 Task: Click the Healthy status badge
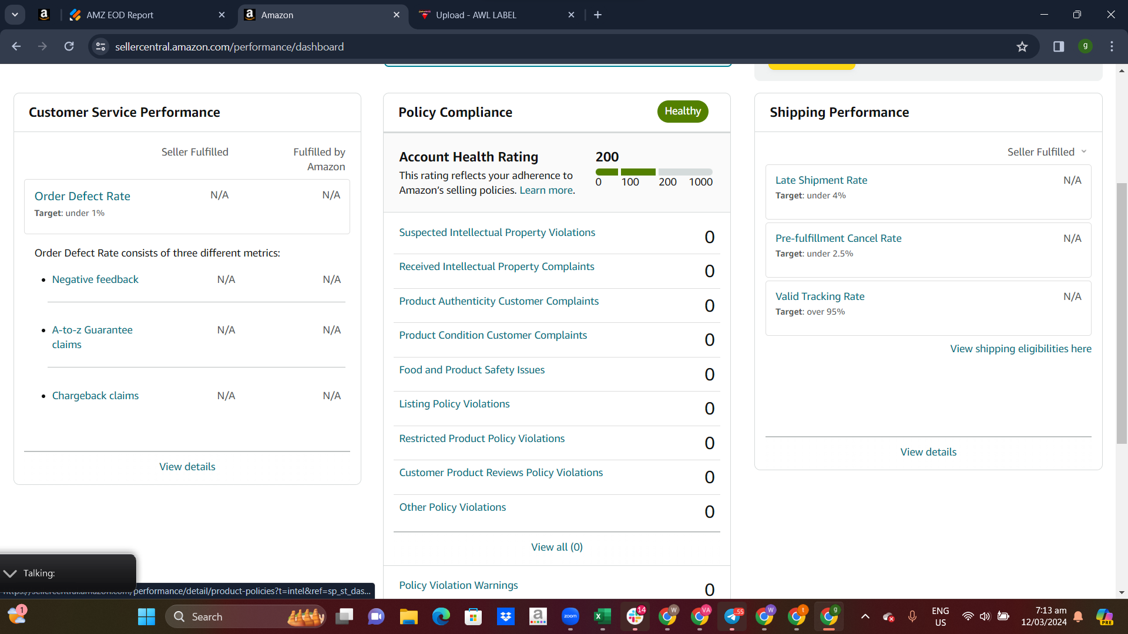(x=683, y=112)
